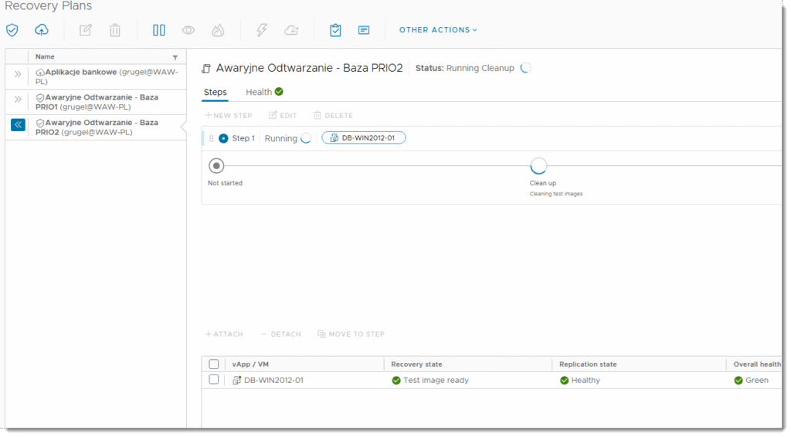Click the eye icon in toolbar
The height and width of the screenshot is (437, 791).
[188, 30]
